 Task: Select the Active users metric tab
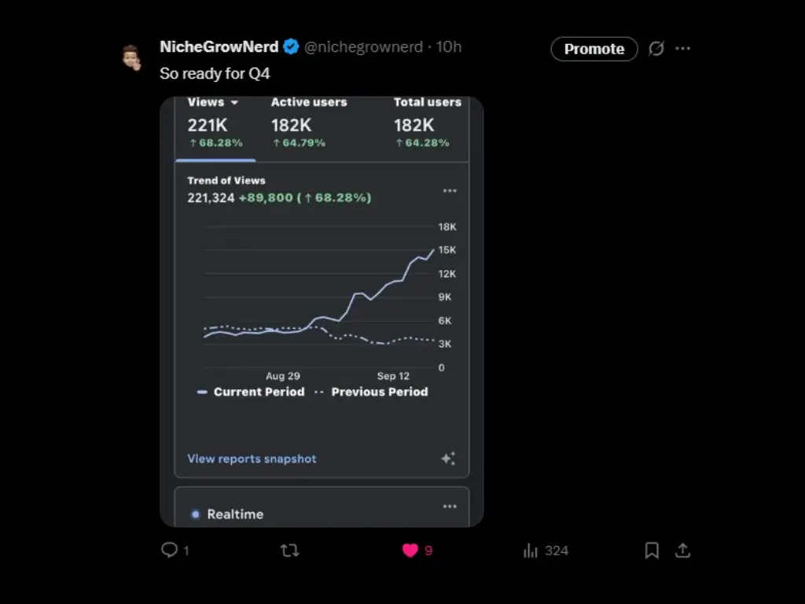tap(309, 123)
